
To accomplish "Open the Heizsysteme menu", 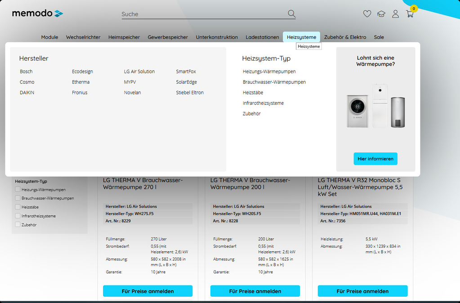I will [x=301, y=37].
